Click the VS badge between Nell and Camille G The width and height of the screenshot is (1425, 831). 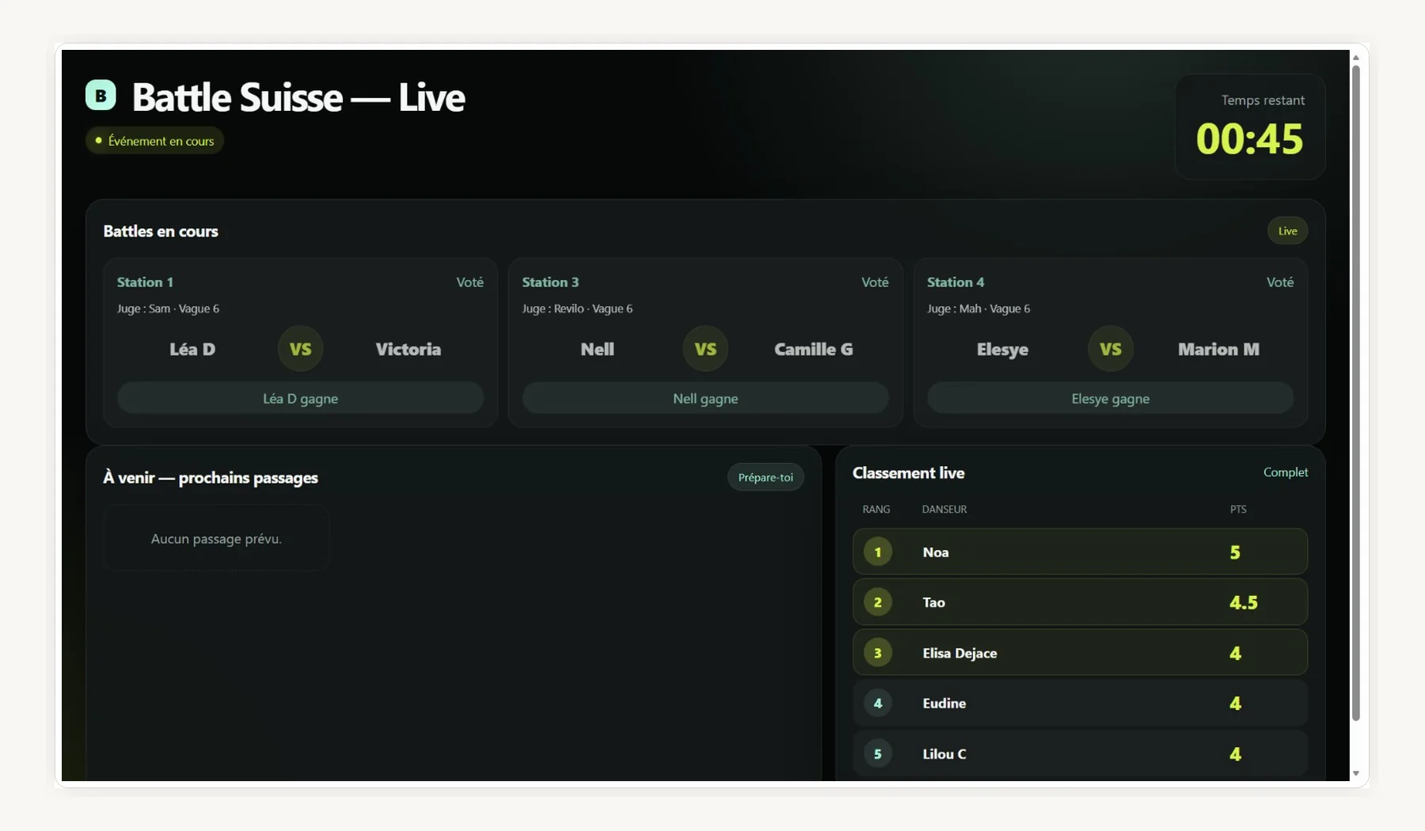click(705, 349)
